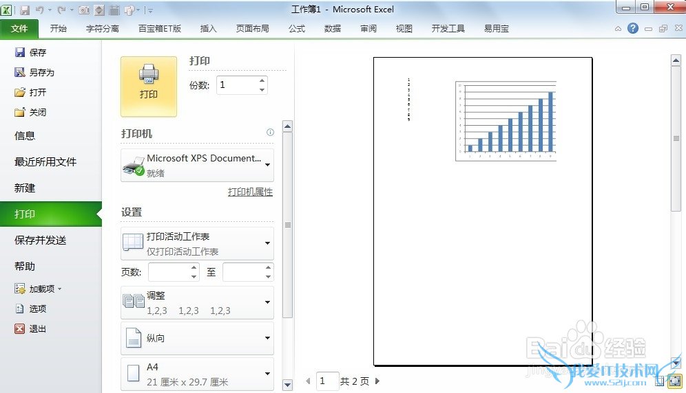The height and width of the screenshot is (393, 686).
Task: Go to previous page arrow in preview
Action: (x=308, y=381)
